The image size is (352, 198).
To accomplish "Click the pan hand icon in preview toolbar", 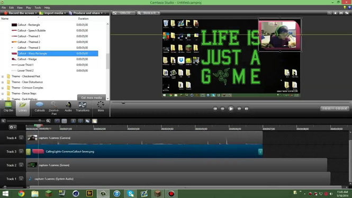I will [x=336, y=13].
